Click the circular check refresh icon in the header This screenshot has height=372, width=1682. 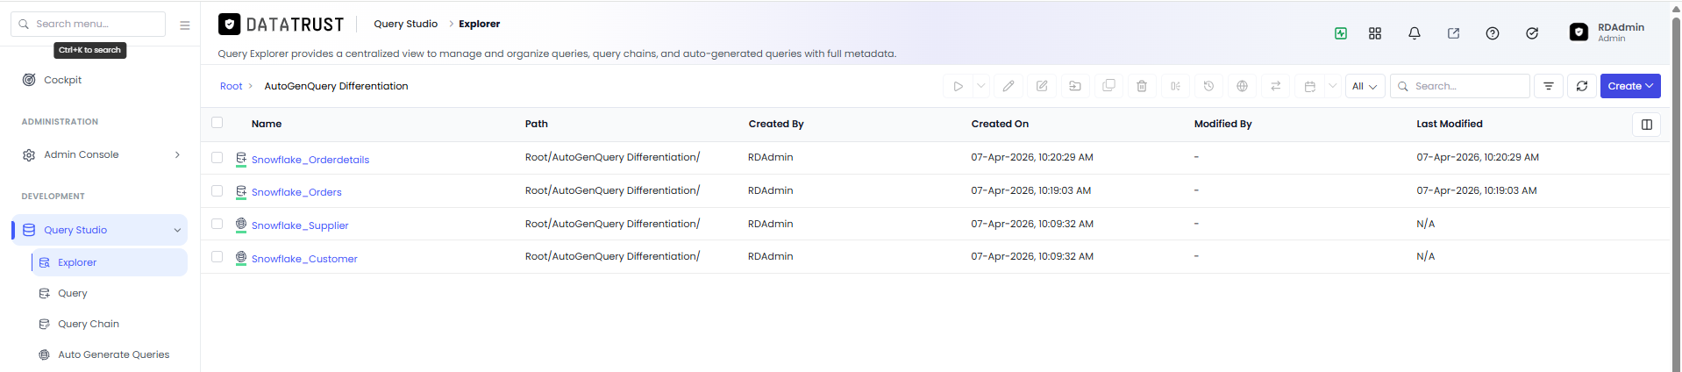pyautogui.click(x=1532, y=33)
